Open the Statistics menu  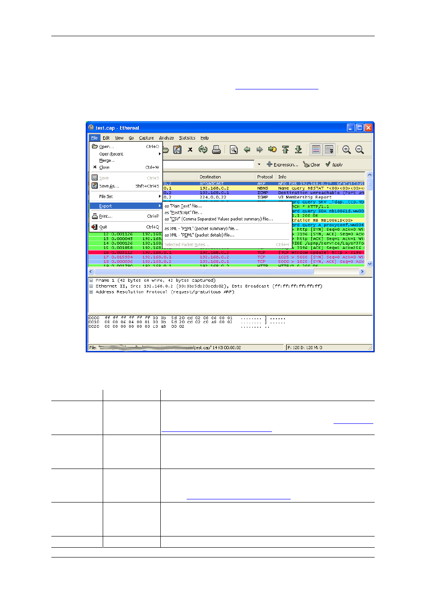[187, 138]
